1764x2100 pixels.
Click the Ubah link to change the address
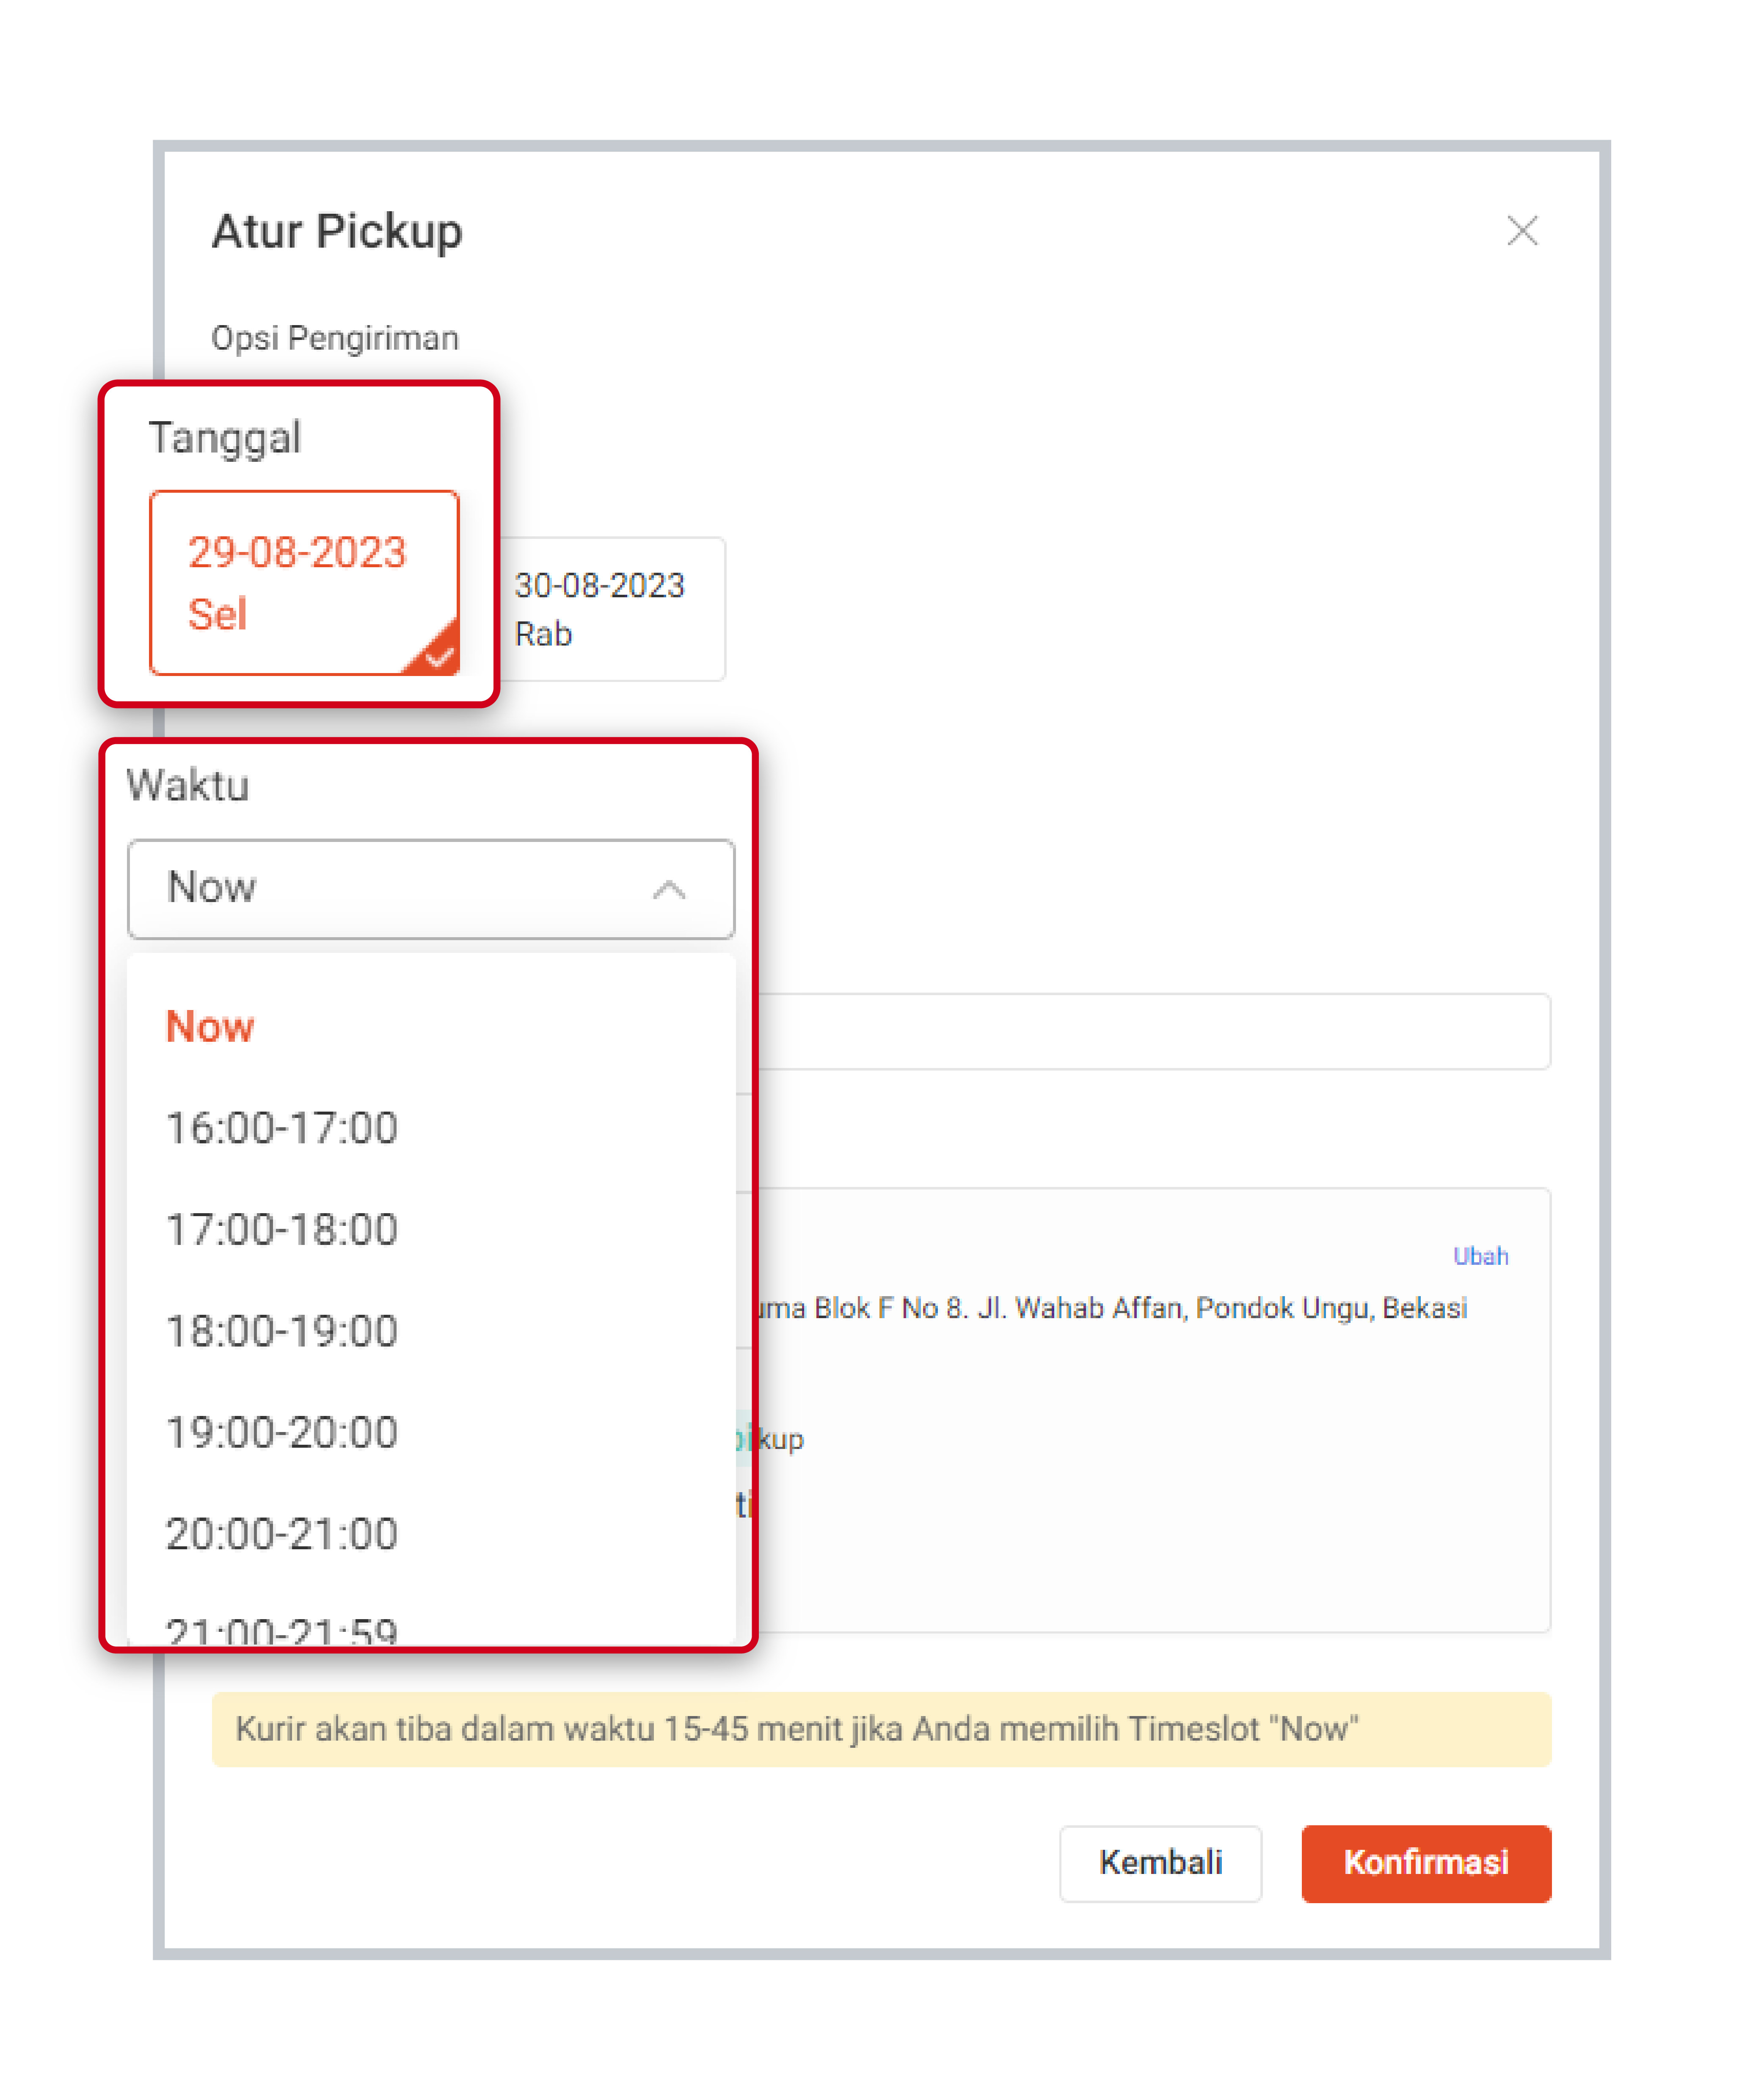click(x=1480, y=1256)
